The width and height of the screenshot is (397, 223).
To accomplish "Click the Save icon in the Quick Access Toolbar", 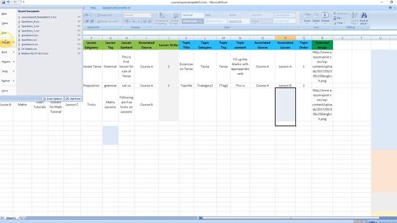I will [x=3, y=2].
